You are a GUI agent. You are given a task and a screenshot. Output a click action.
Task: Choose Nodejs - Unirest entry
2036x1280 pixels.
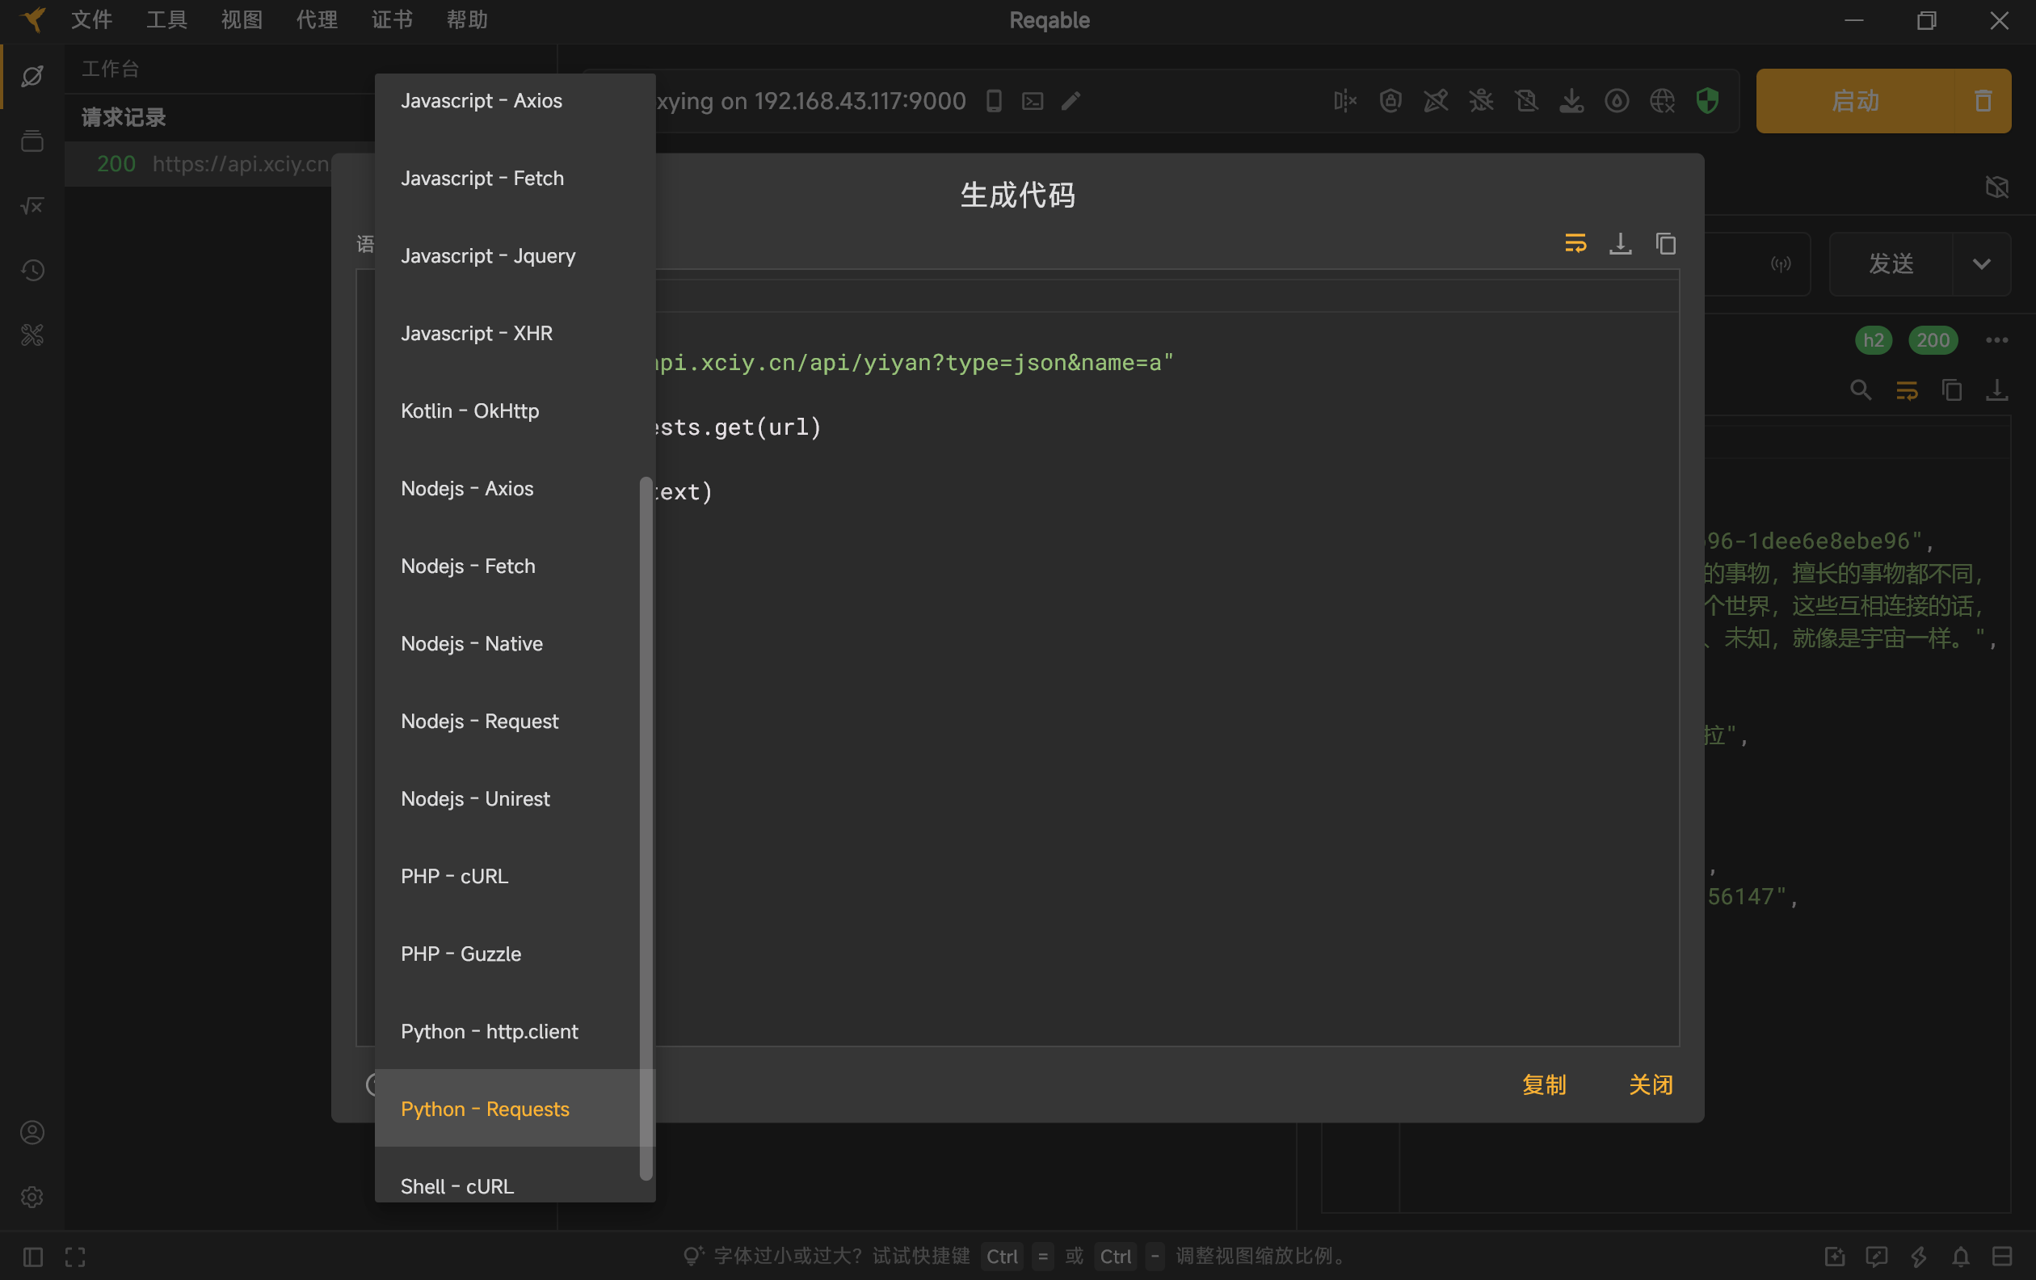514,799
